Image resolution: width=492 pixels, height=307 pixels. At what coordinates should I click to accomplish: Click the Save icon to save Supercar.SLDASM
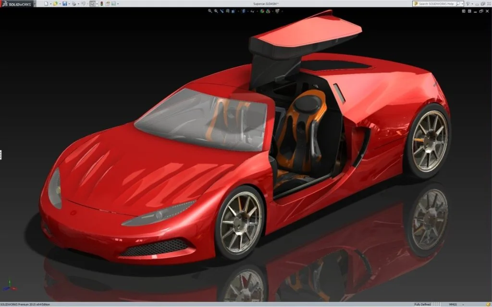pyautogui.click(x=65, y=3)
